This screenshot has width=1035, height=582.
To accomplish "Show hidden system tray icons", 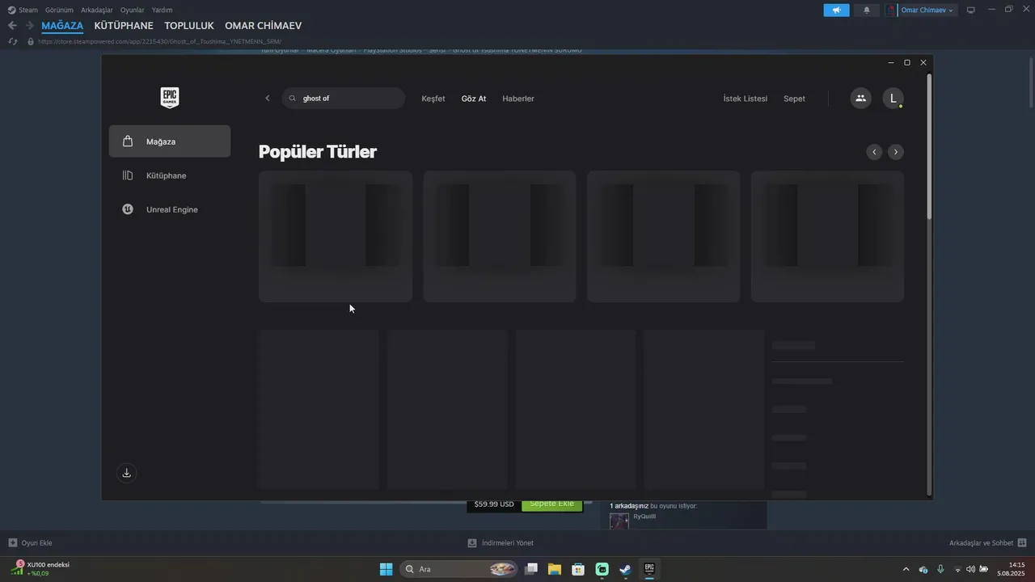I will click(906, 569).
